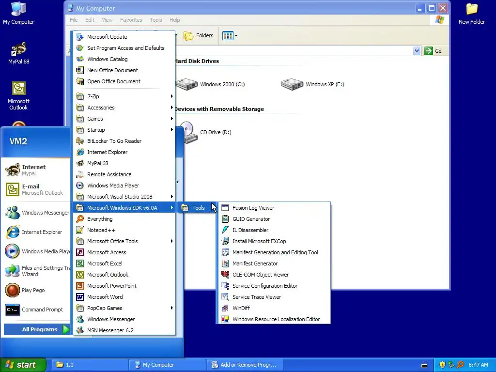
Task: Expand Microsoft Office Tools submenu
Action: coord(124,241)
